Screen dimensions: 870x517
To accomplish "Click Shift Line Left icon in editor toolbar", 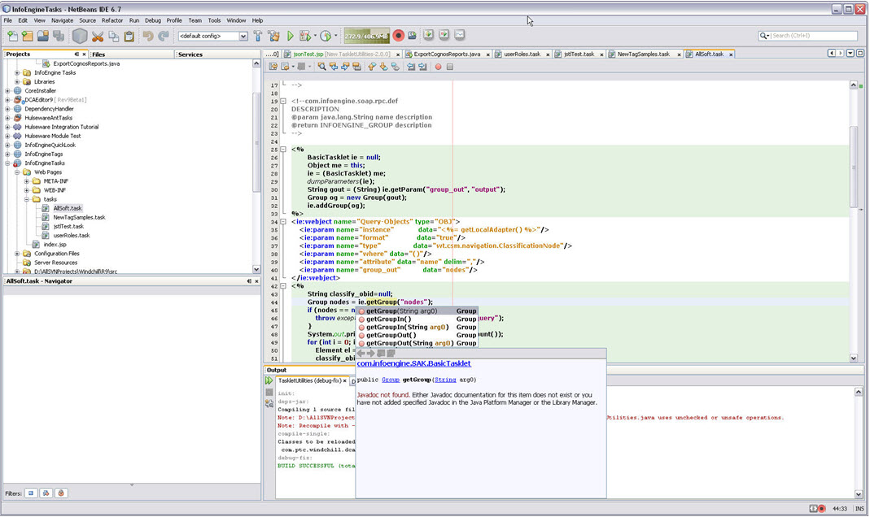I will click(x=411, y=67).
